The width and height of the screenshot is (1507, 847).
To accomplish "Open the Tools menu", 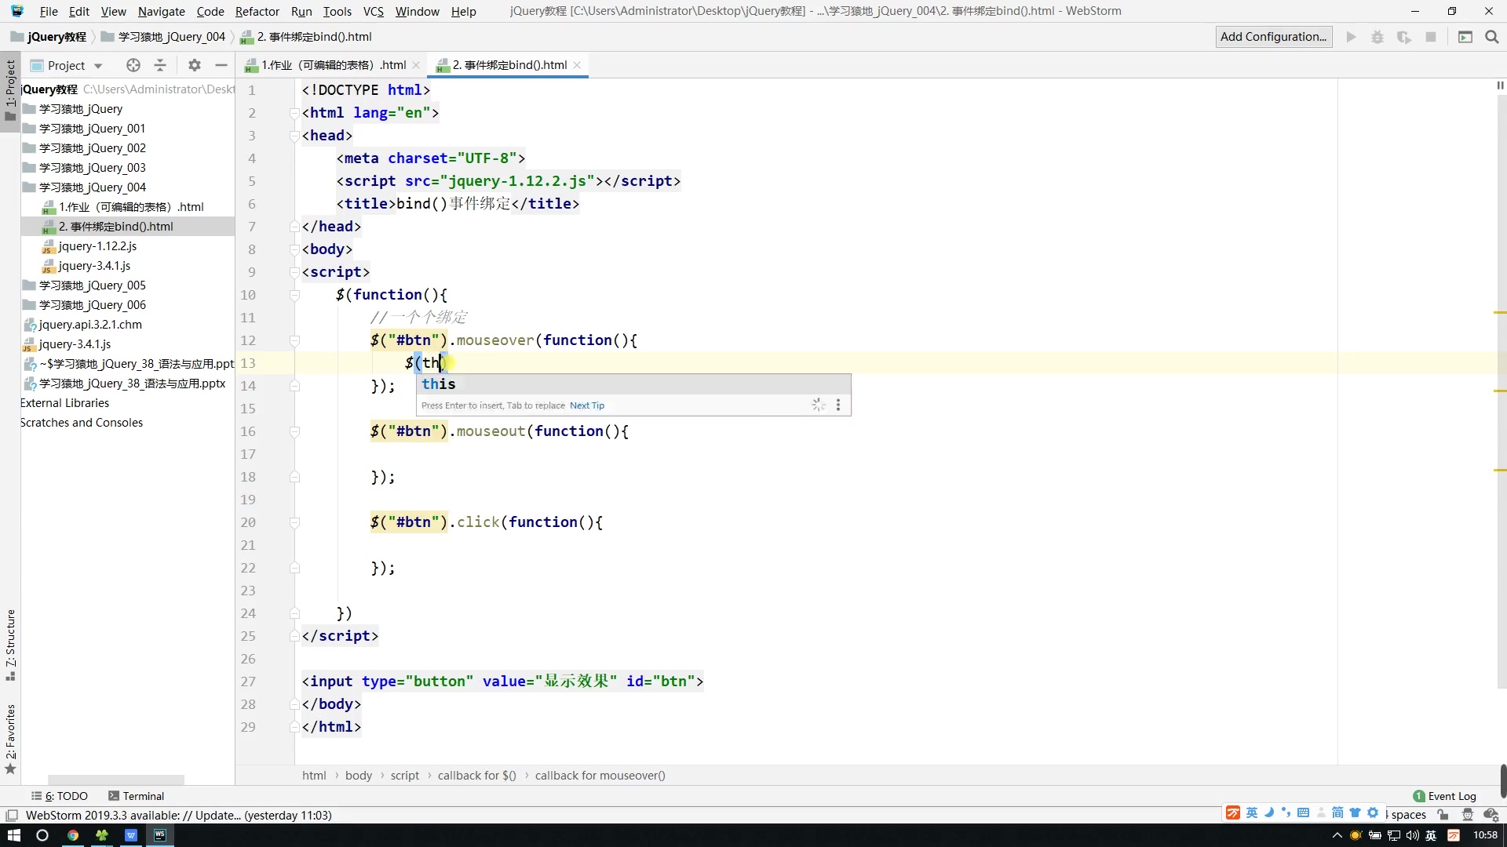I will coord(337,11).
